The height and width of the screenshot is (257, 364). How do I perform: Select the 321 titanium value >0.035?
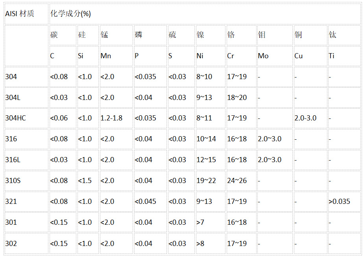344,202
